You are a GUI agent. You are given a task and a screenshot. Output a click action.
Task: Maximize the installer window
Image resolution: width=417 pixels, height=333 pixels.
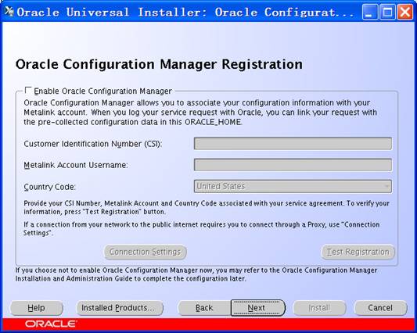[387, 12]
